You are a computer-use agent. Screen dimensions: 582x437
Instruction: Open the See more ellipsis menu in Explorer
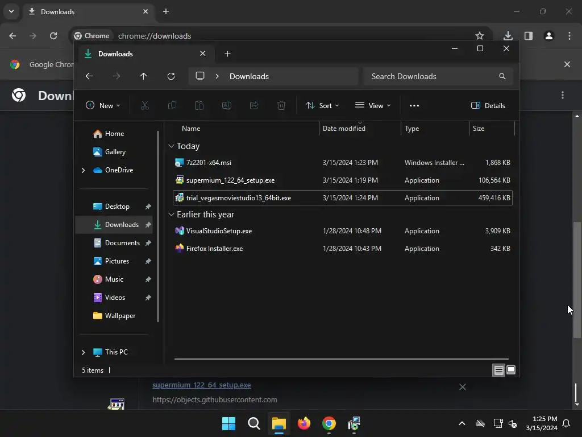click(414, 105)
